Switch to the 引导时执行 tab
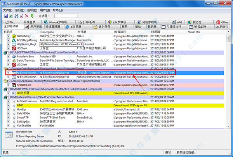This screenshot has height=157, width=233. point(174,27)
